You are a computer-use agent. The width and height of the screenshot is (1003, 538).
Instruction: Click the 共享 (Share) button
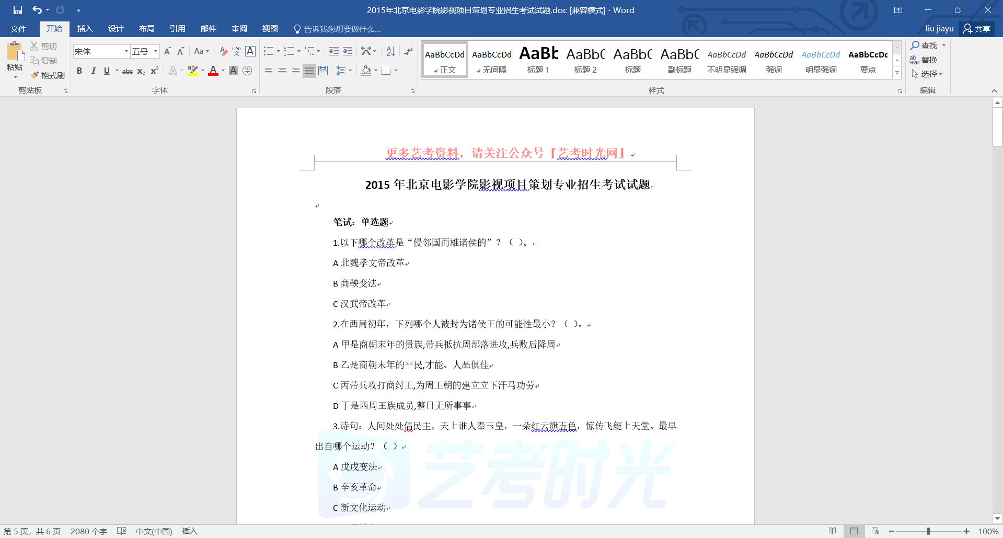click(977, 29)
